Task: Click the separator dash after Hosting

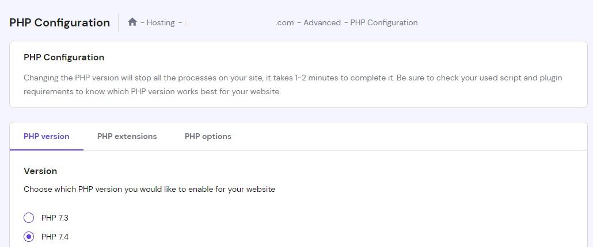Action: pos(180,23)
